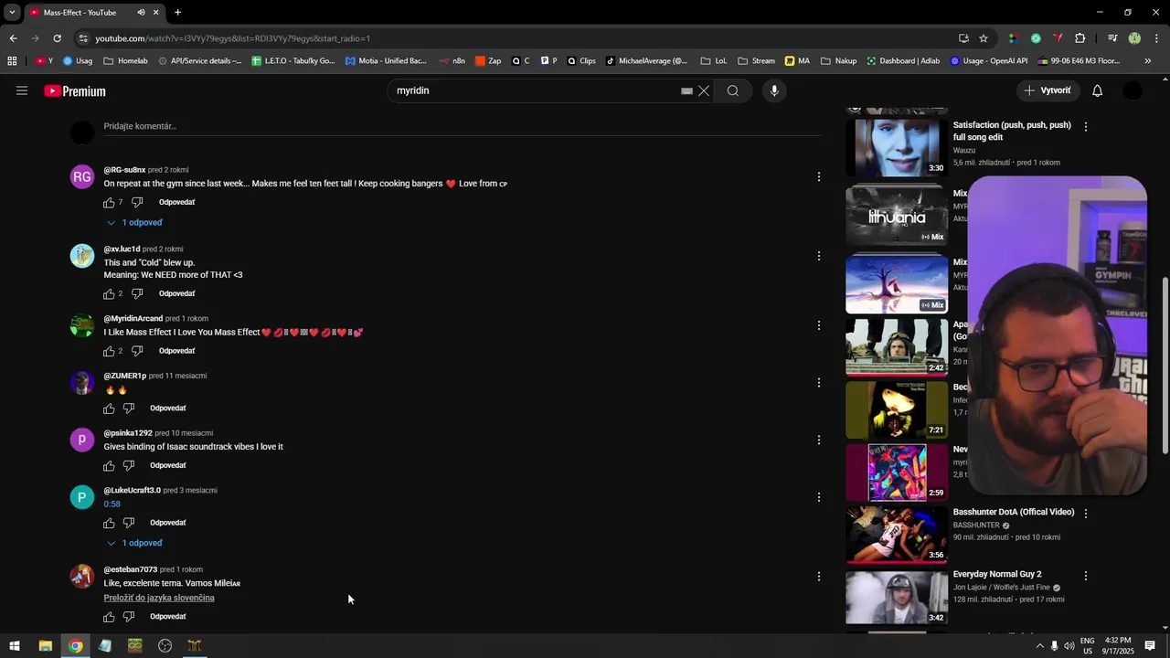Screen dimensions: 1170x658
Task: Open Usage - OpenAI API bookmark
Action: coord(988,61)
